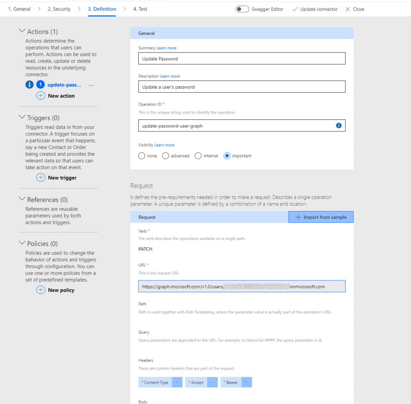Click the PATCH verb text
The height and width of the screenshot is (404, 411).
(x=145, y=249)
